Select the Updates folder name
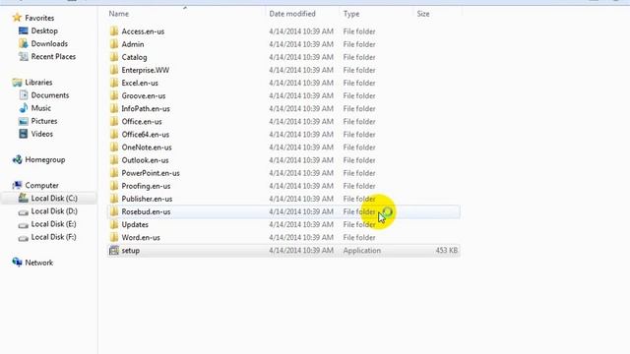 coord(135,224)
